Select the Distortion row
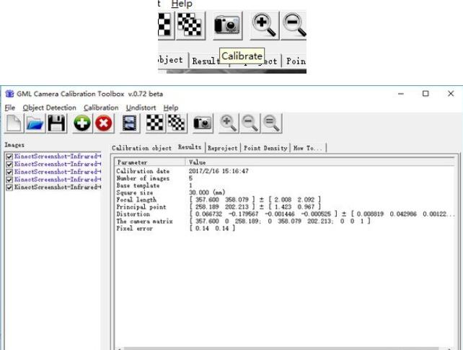This screenshot has height=350, width=463. coord(285,214)
